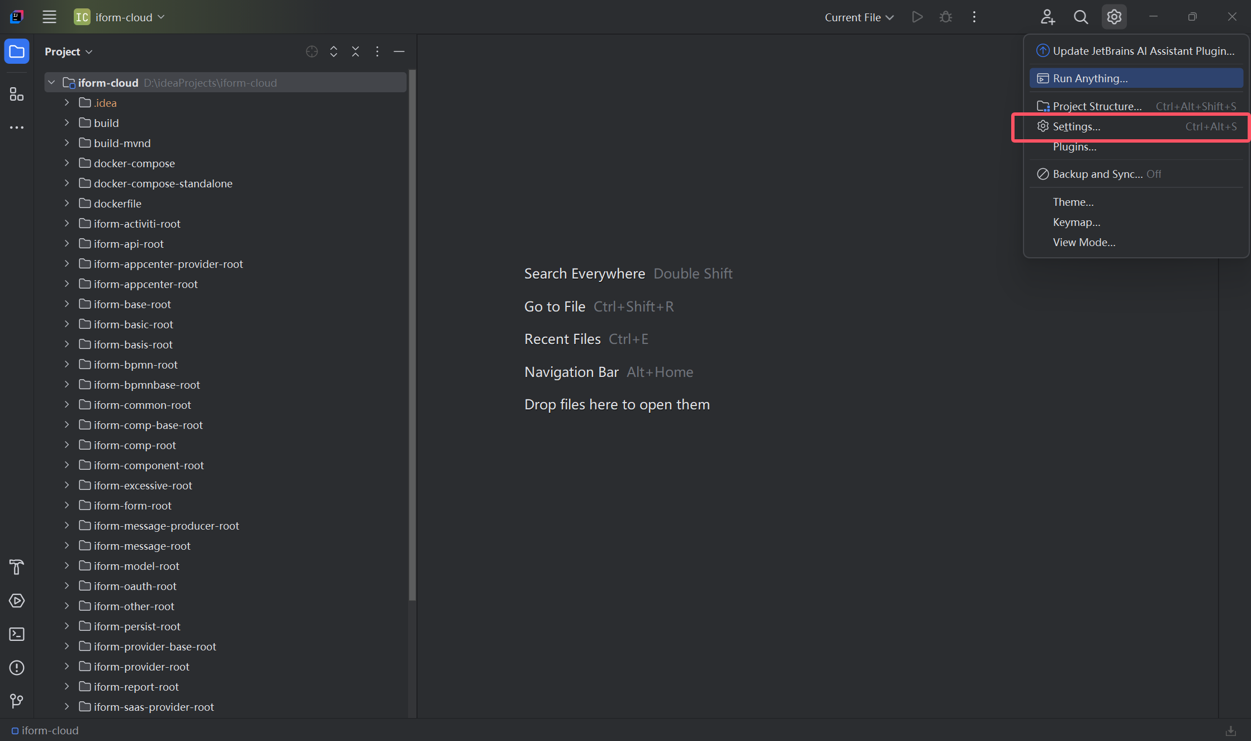1251x741 pixels.
Task: Open the Services tool window icon
Action: pos(17,601)
